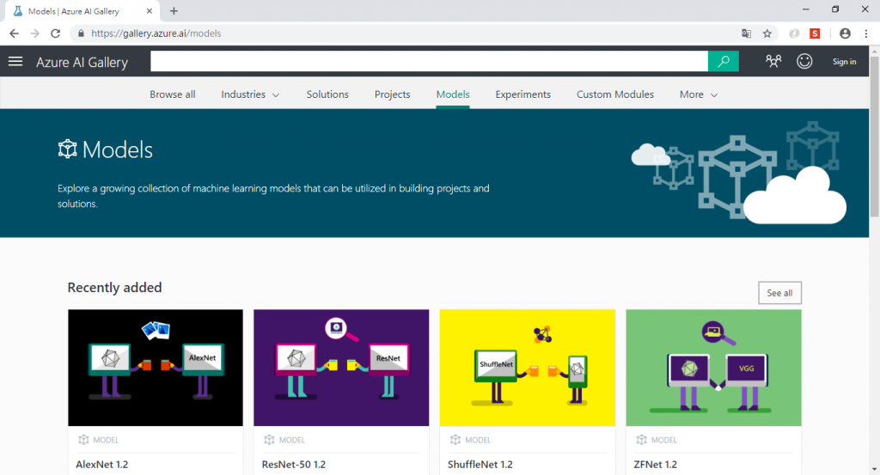The width and height of the screenshot is (880, 475).
Task: Open the Solutions section
Action: click(327, 94)
